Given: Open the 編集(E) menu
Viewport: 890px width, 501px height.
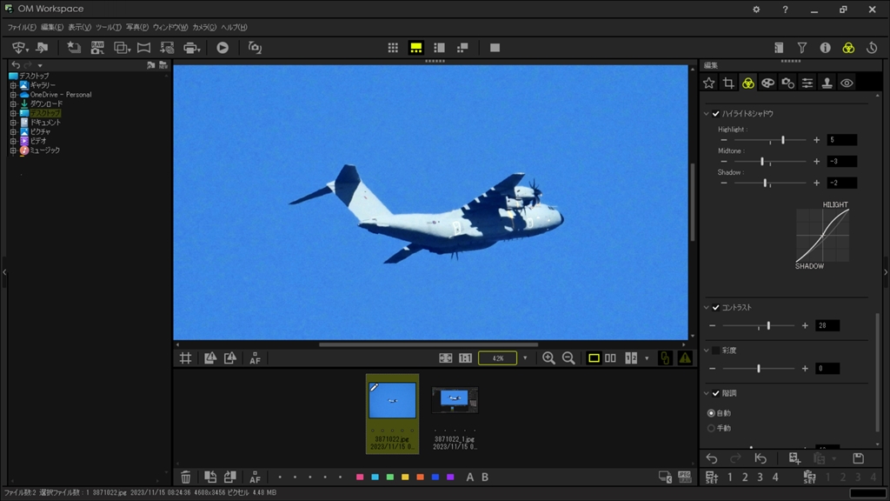Looking at the screenshot, I should click(x=51, y=27).
